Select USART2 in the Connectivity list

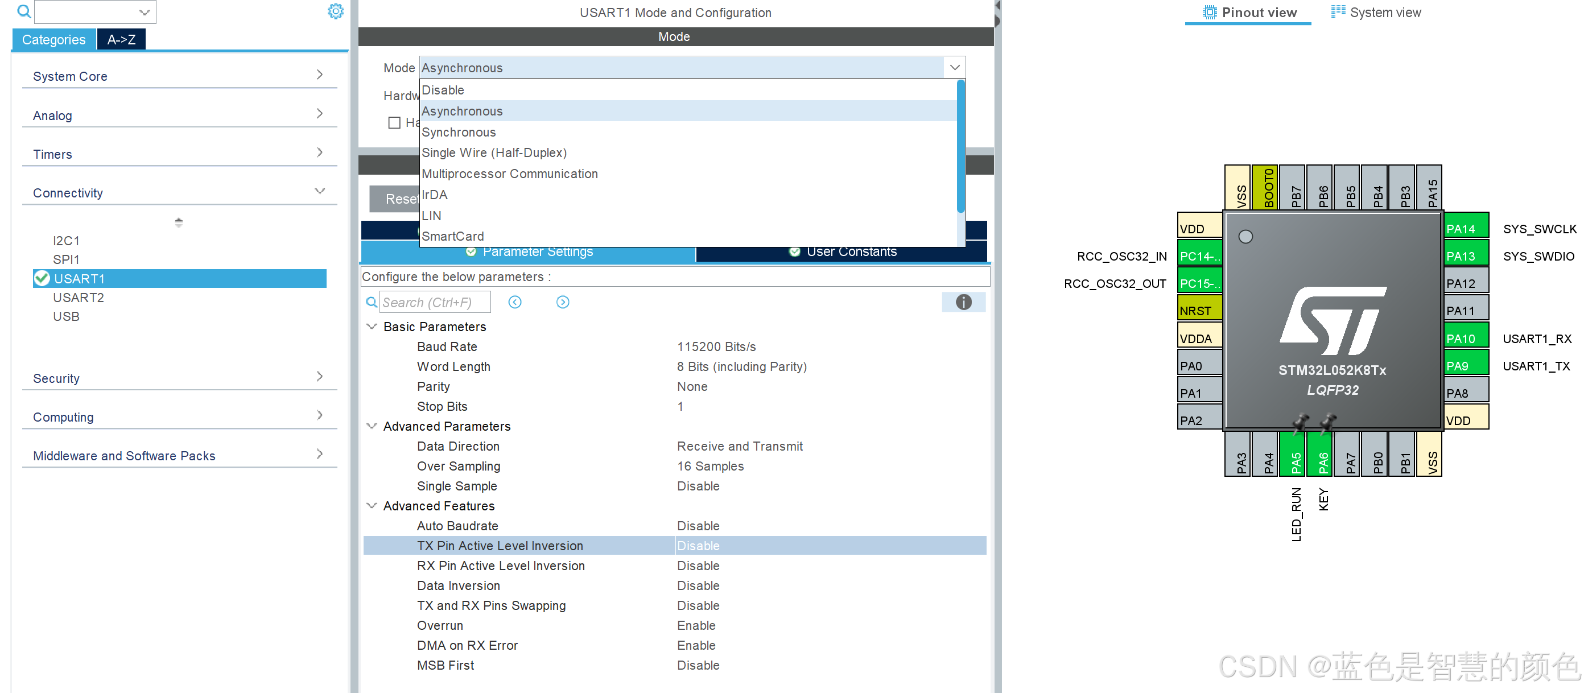click(79, 298)
